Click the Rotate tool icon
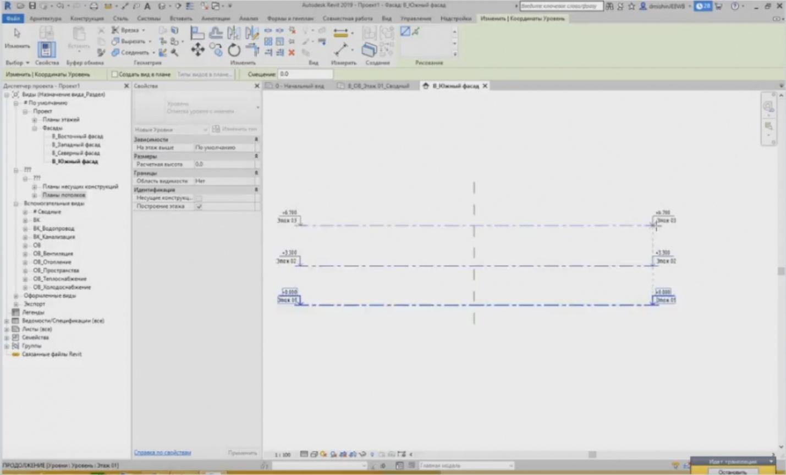 (x=234, y=51)
